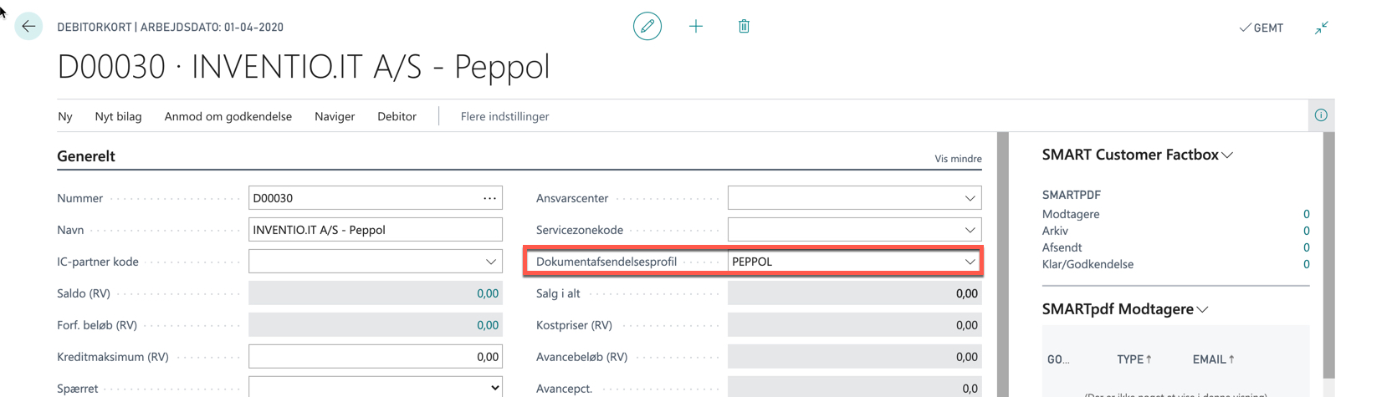
Task: Open the Naviger menu
Action: tap(335, 116)
